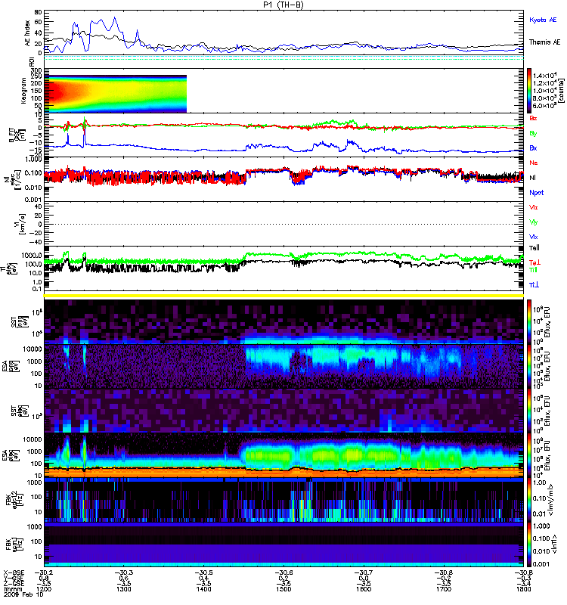Click the yellow horizontal bar above the SST panel
Screen dimensions: 567x605
coord(284,296)
